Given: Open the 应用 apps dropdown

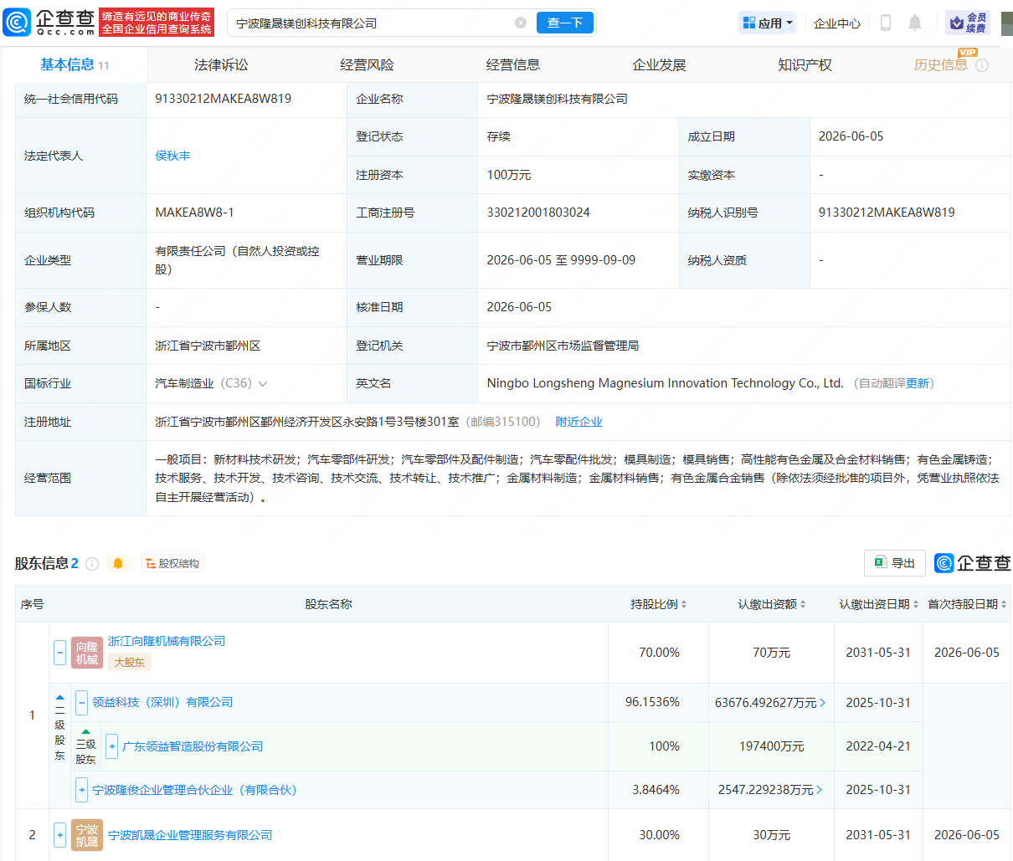Looking at the screenshot, I should click(x=768, y=23).
